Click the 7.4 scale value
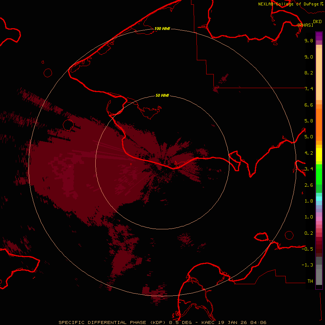Screen dimensions: 325x325 tap(309, 89)
